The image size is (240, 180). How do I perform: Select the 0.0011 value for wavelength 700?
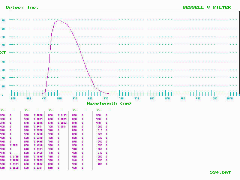(62, 126)
